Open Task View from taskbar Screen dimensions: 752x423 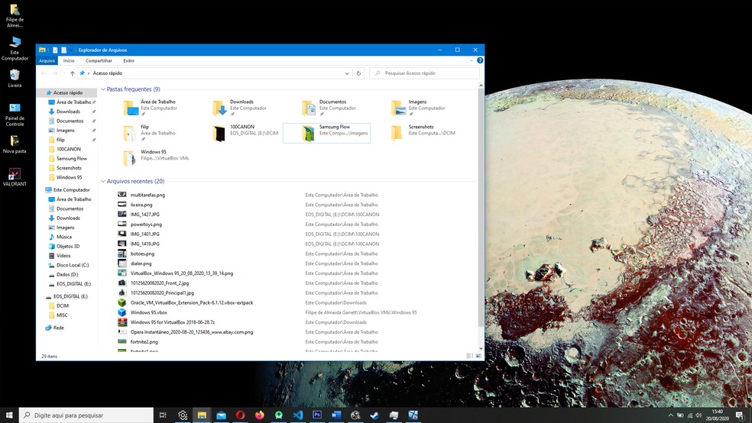point(163,415)
